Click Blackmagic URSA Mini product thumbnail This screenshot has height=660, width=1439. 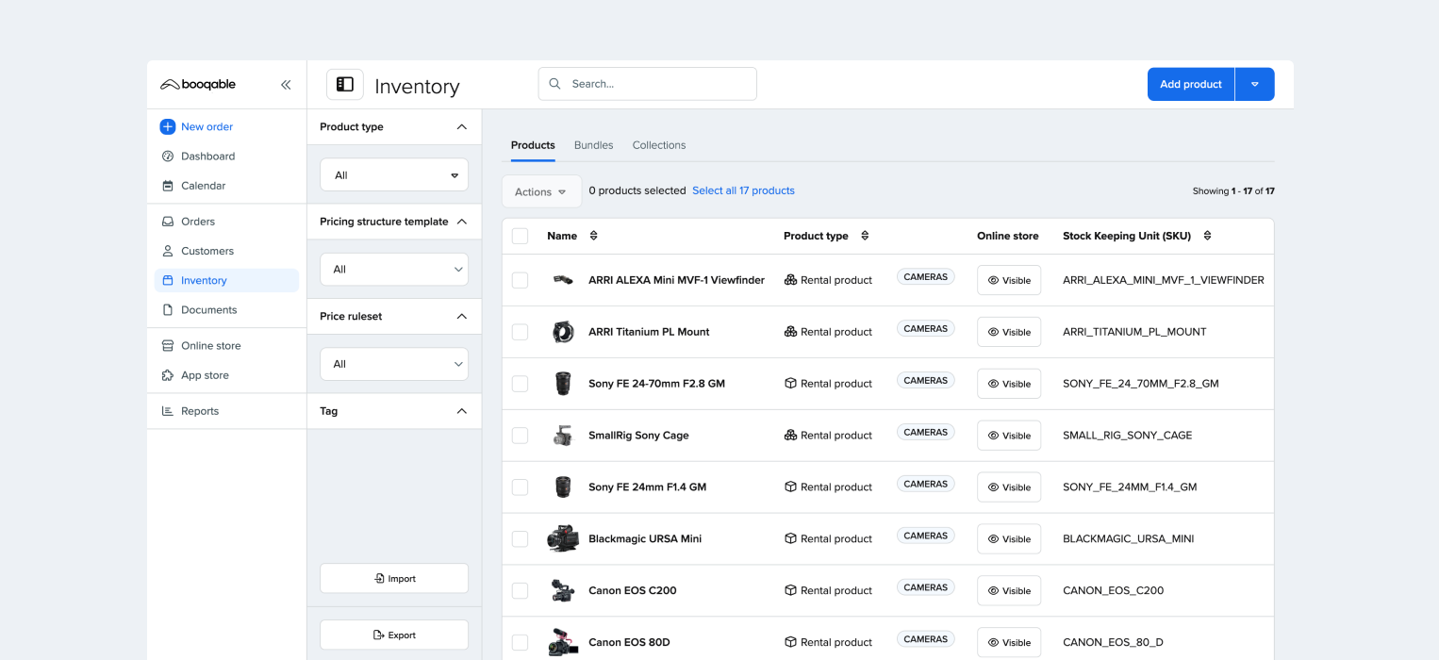pos(563,538)
